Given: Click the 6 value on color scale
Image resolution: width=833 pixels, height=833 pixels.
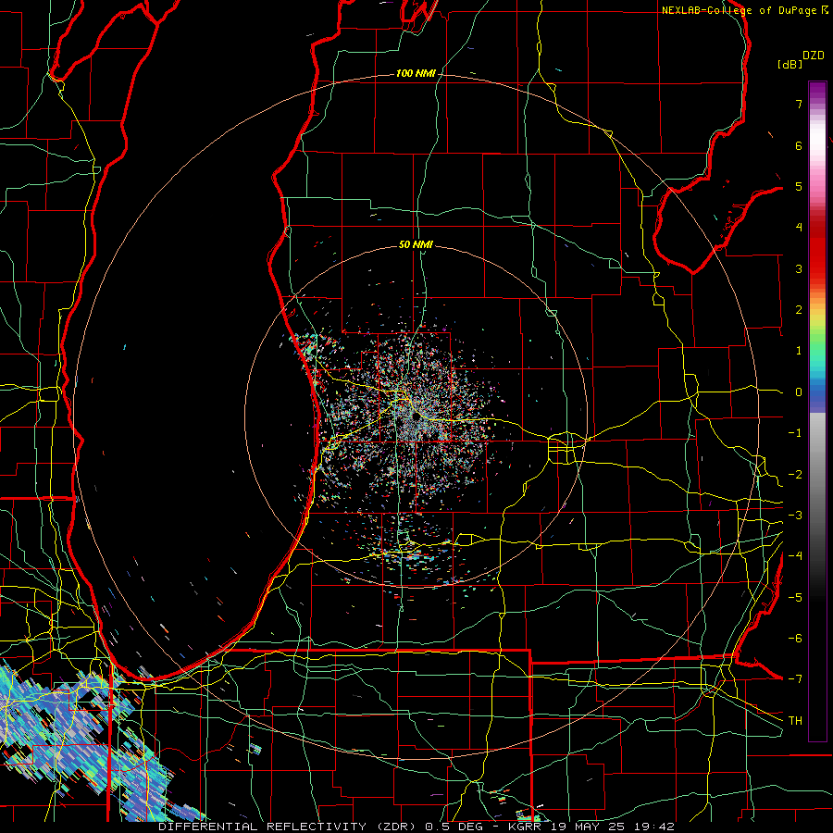Looking at the screenshot, I should pyautogui.click(x=799, y=145).
